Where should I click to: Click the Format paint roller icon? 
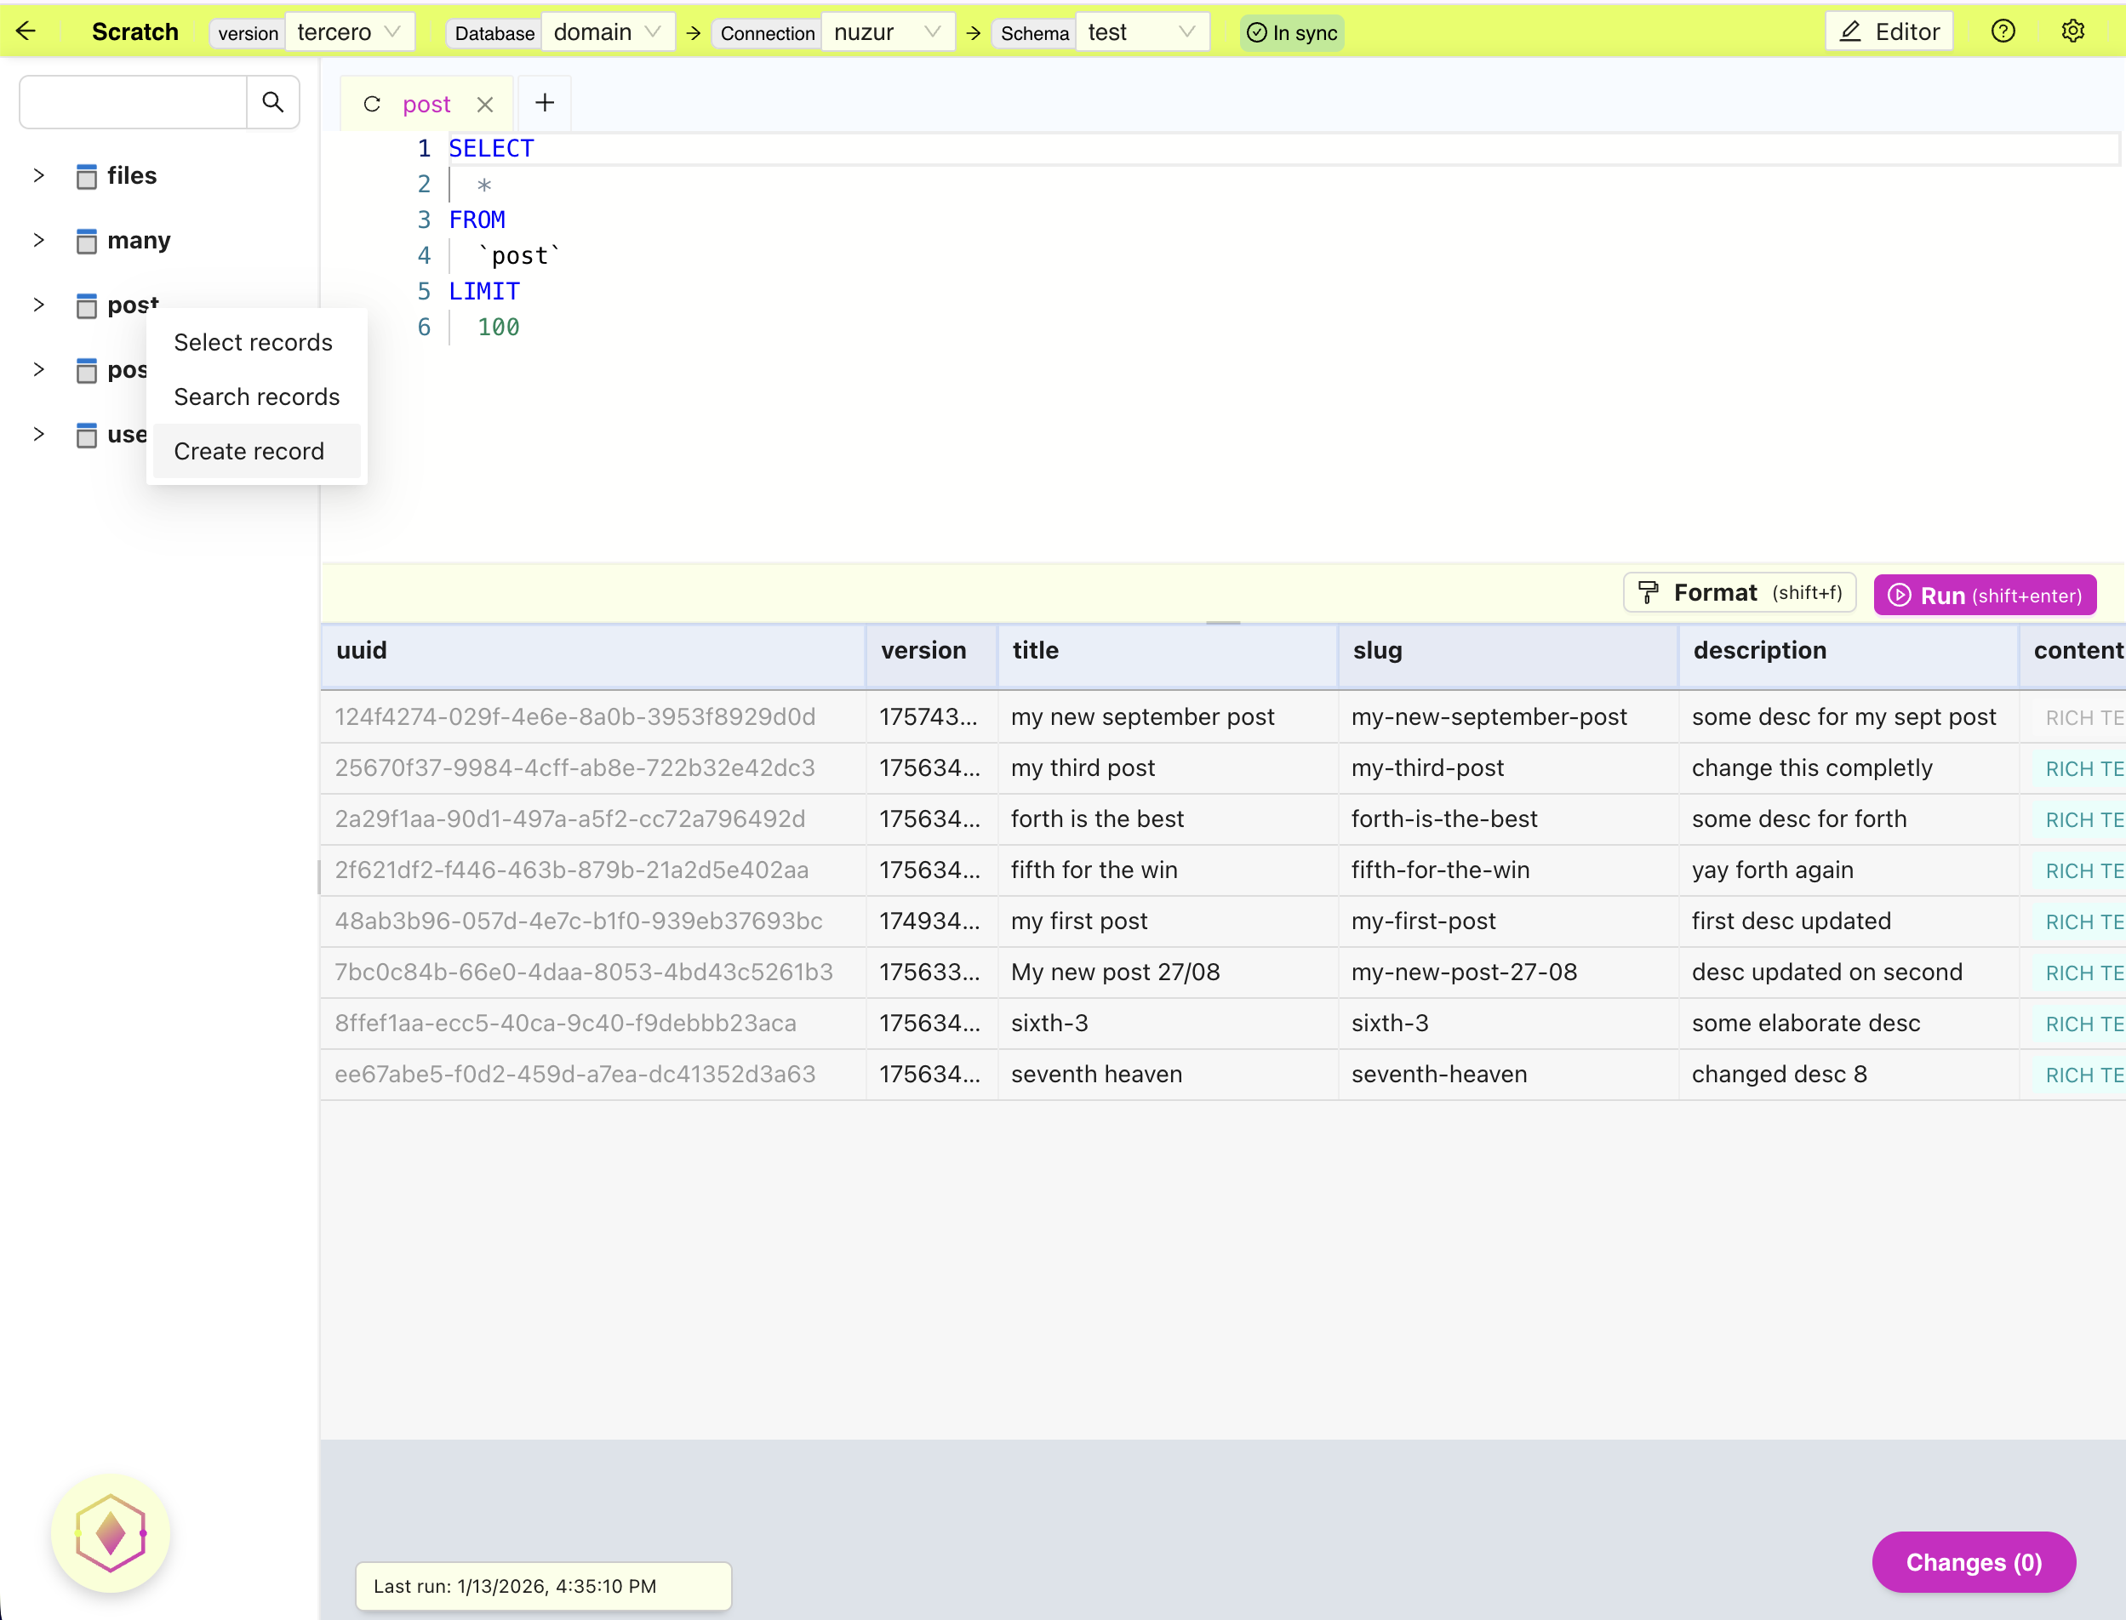[1649, 592]
